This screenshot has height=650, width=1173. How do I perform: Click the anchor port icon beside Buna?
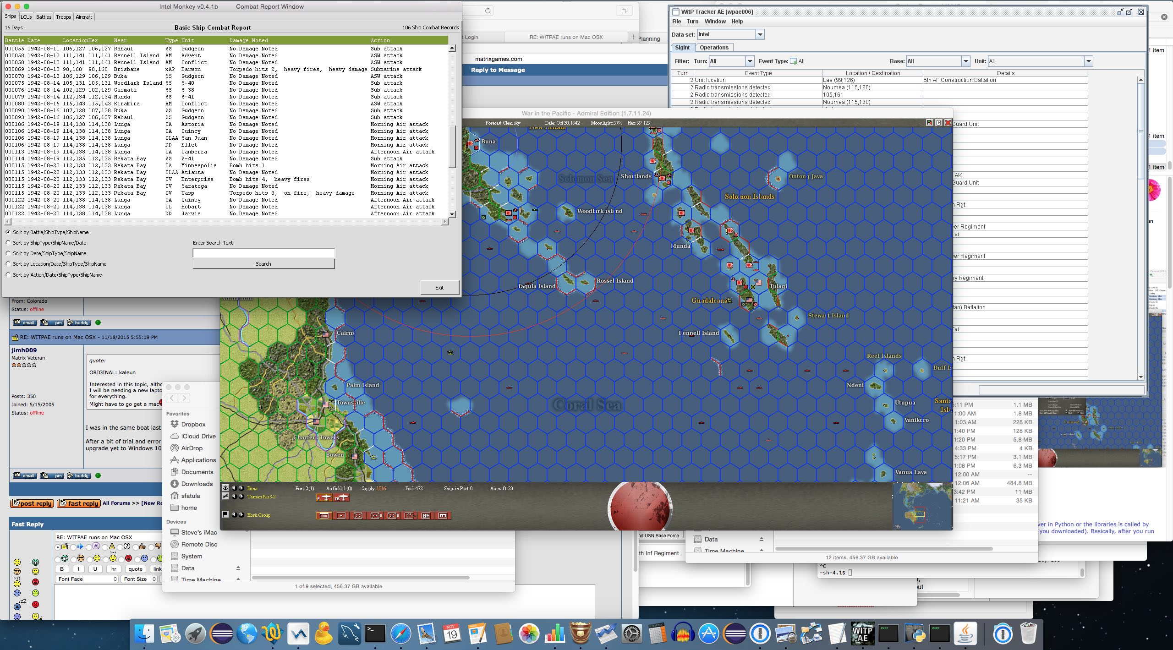coord(225,488)
